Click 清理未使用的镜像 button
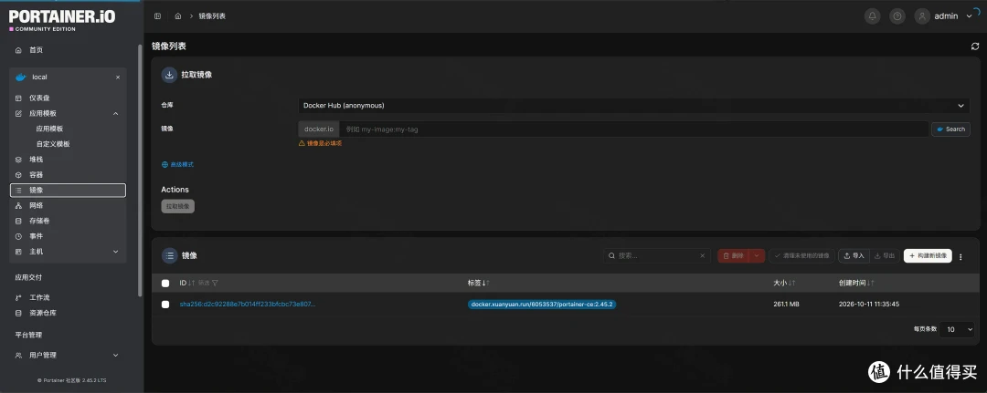987x393 pixels. pyautogui.click(x=802, y=255)
